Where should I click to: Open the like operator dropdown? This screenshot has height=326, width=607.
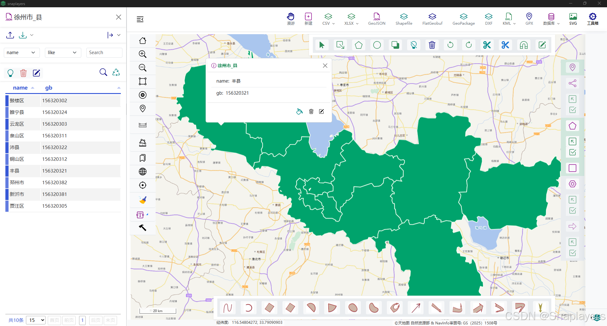63,53
